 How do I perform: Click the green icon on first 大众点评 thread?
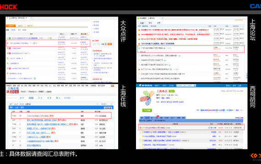pyautogui.click(x=10, y=38)
